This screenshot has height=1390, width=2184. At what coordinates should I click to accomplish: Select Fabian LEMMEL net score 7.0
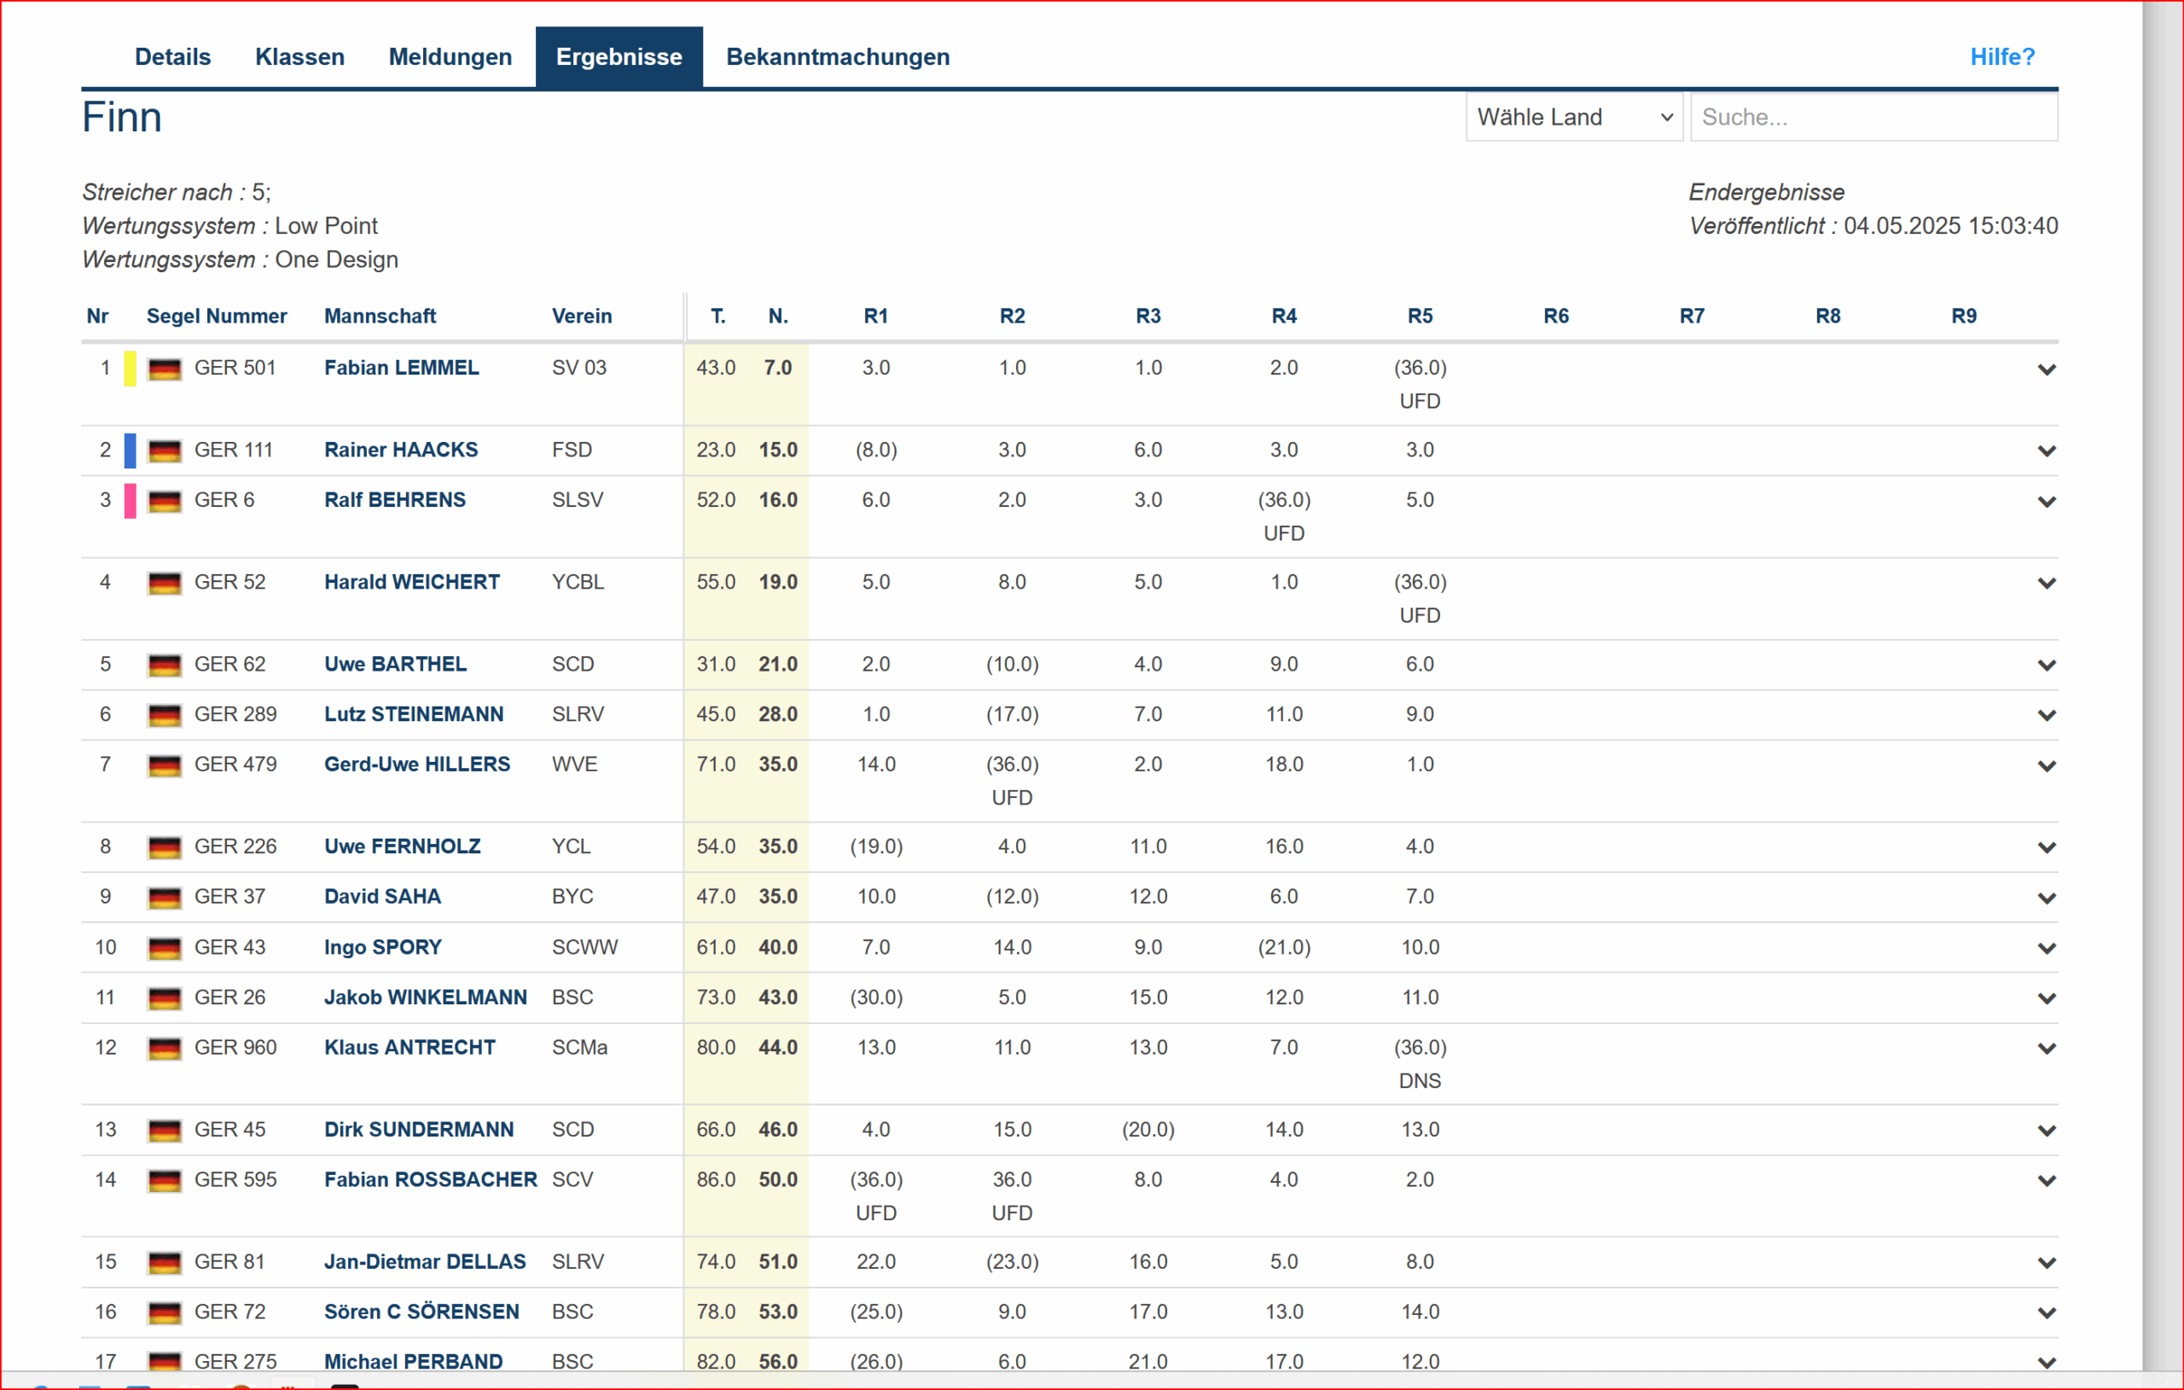[x=777, y=368]
